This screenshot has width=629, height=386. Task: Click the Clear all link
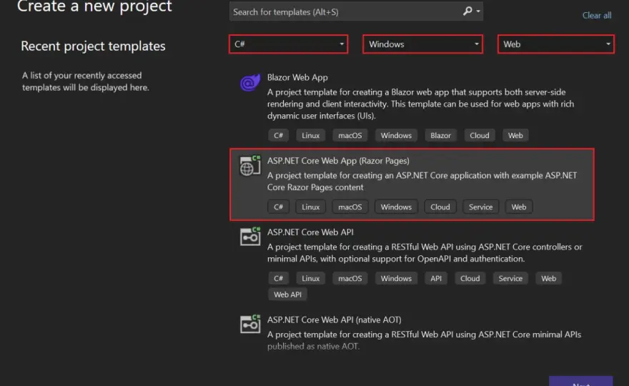tap(597, 16)
